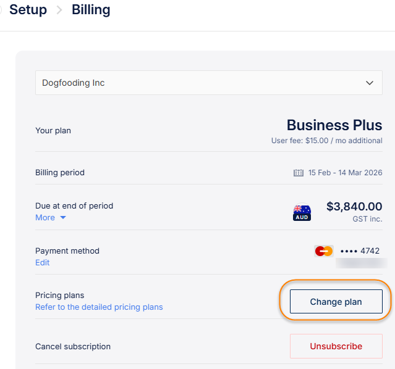Screen dimensions: 395x369
Task: Expand More details under Due at end of period
Action: pyautogui.click(x=45, y=217)
